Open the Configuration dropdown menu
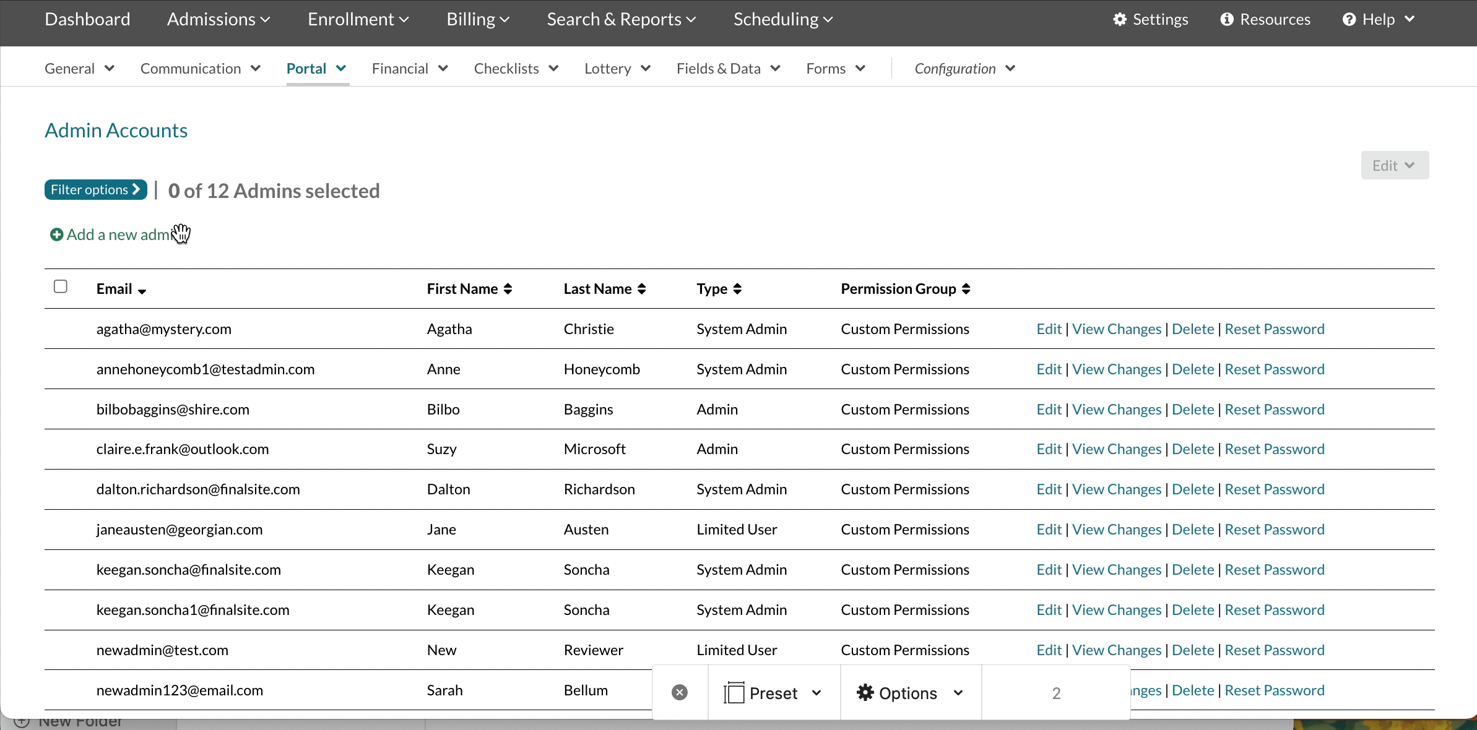Screen dimensions: 1477x730 click(964, 69)
